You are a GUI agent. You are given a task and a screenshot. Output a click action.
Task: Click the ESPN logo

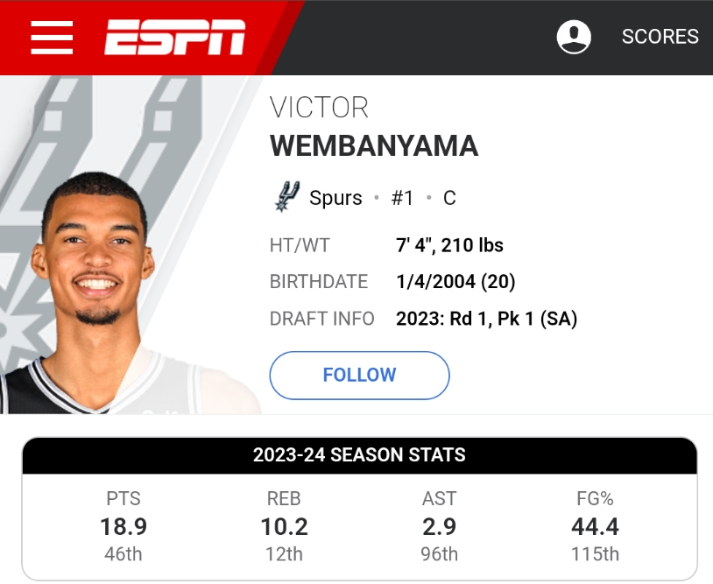[175, 37]
